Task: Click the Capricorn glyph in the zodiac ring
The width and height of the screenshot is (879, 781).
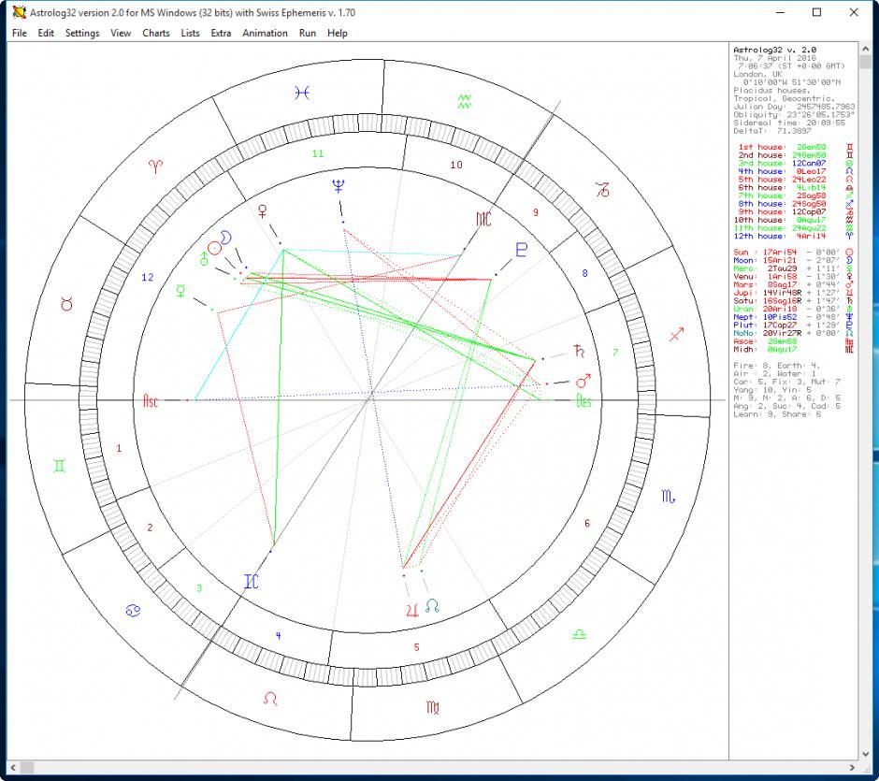Action: tap(602, 190)
